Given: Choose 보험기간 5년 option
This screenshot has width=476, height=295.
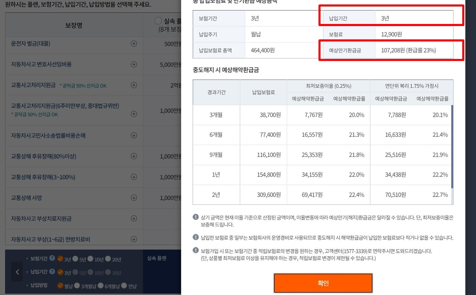Looking at the screenshot, I should [x=75, y=259].
